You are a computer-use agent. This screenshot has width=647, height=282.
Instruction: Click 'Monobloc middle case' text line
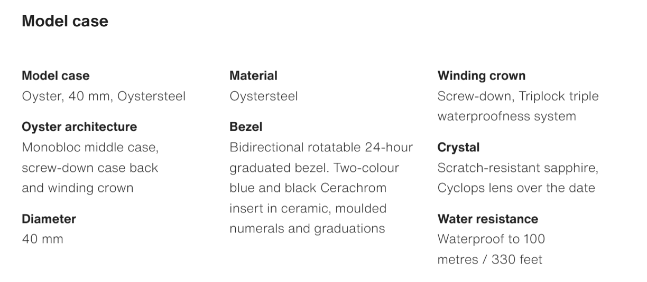click(90, 147)
